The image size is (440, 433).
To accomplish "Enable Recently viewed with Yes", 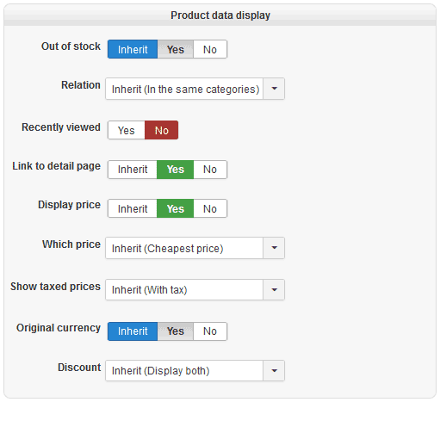I will pos(127,130).
